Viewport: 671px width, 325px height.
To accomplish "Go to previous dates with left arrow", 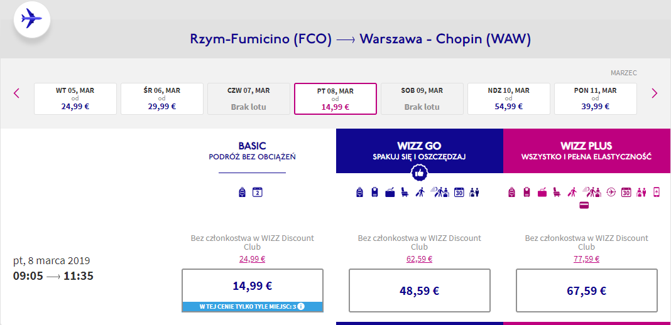I will [16, 93].
